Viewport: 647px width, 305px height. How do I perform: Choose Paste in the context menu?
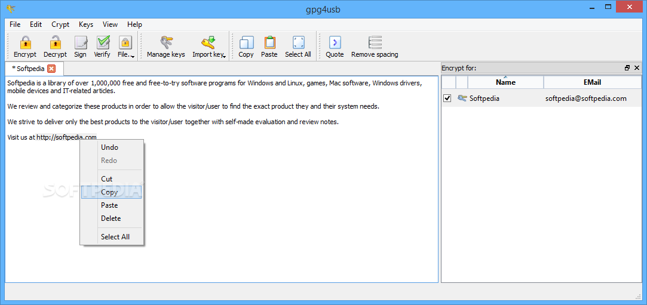pyautogui.click(x=111, y=205)
